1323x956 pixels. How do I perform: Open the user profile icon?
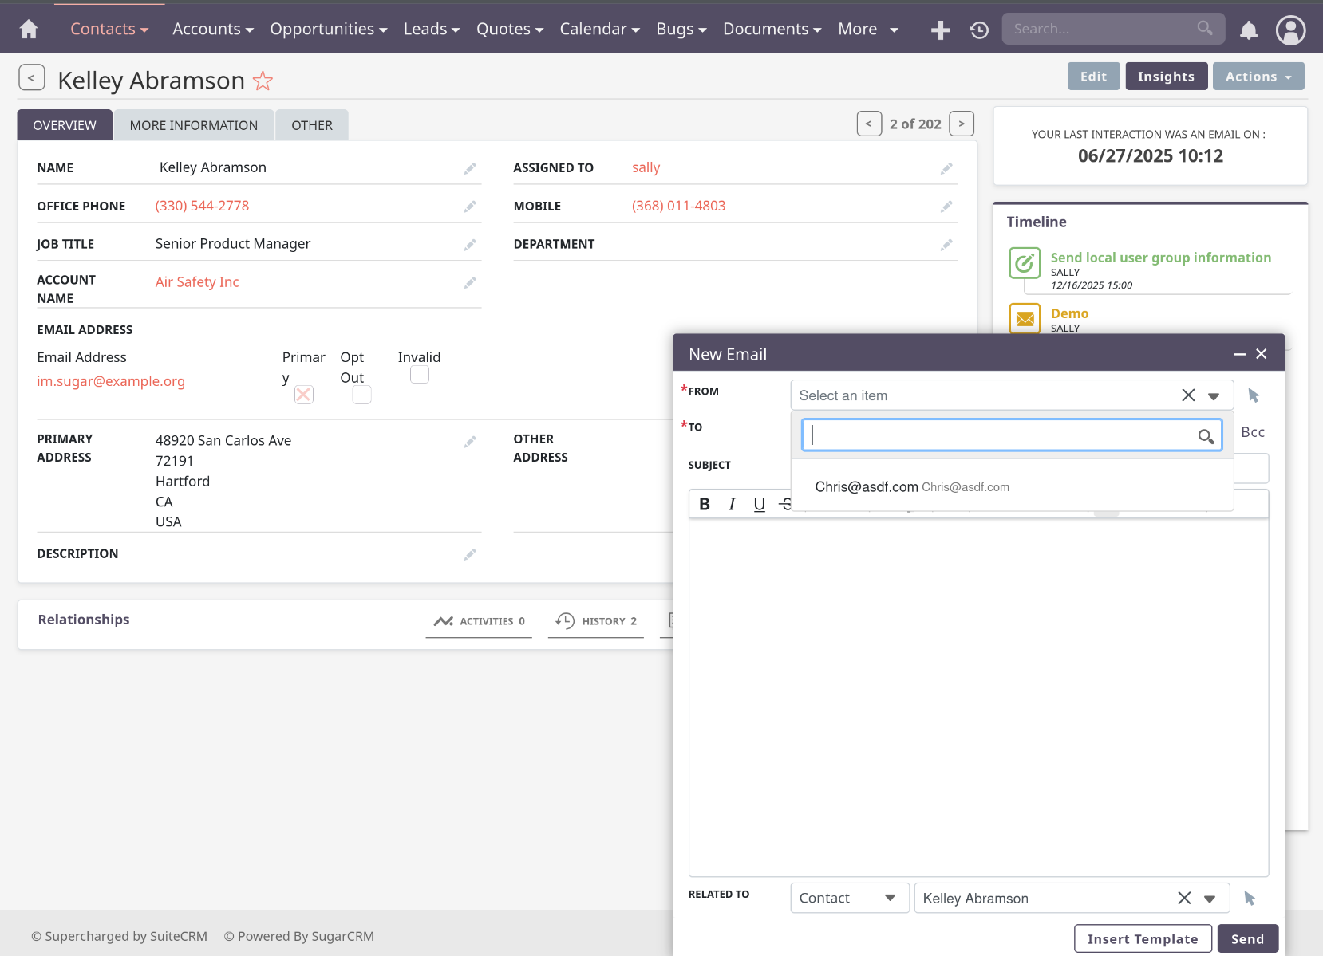tap(1290, 30)
